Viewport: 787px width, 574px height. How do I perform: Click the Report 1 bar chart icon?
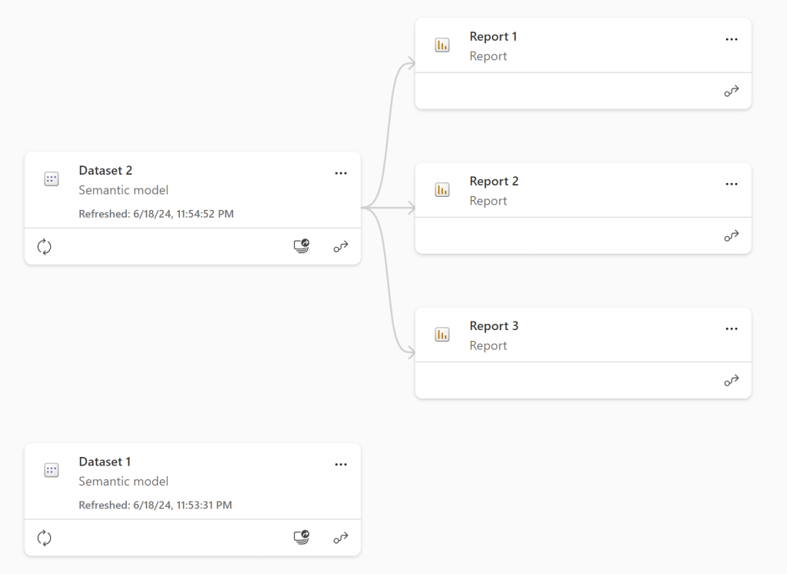click(442, 45)
